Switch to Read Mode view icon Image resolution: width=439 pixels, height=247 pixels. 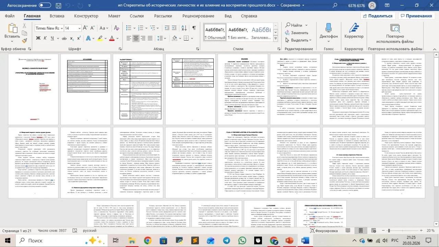348,231
